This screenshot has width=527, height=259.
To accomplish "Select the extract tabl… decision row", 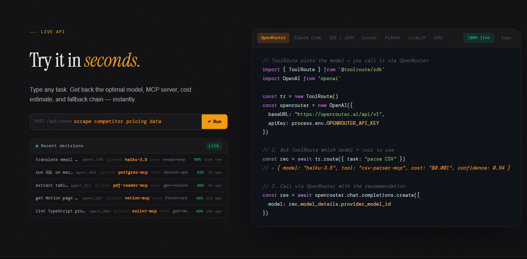I will point(129,185).
